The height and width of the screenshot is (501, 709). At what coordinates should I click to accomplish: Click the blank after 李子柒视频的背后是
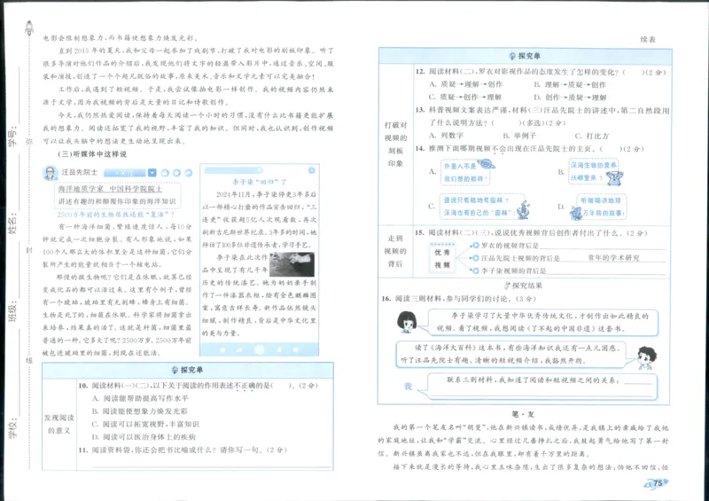click(x=606, y=270)
